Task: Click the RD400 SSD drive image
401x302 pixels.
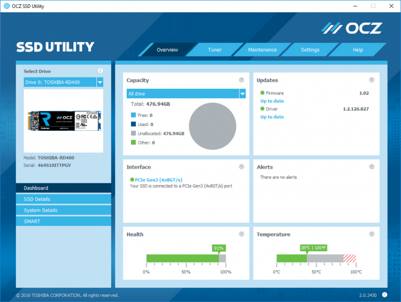Action: pos(65,121)
